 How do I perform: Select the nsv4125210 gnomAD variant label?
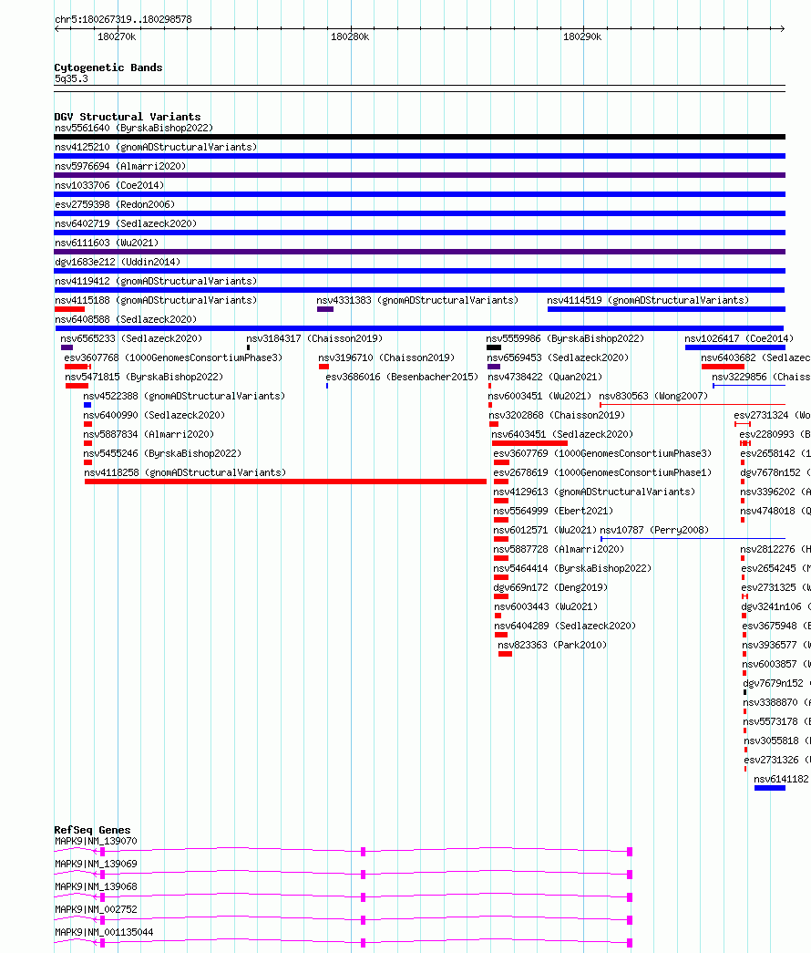click(156, 147)
